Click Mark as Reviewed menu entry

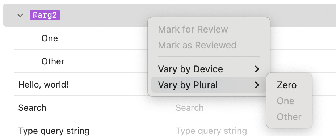(x=197, y=45)
